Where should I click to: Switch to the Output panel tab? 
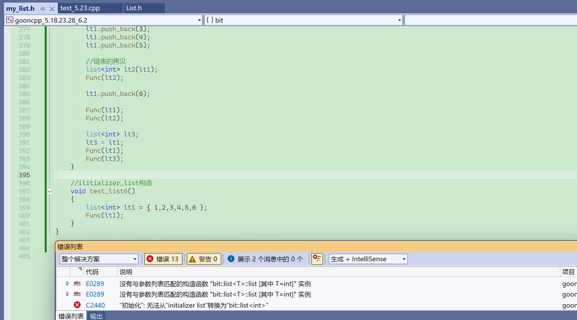(x=96, y=316)
